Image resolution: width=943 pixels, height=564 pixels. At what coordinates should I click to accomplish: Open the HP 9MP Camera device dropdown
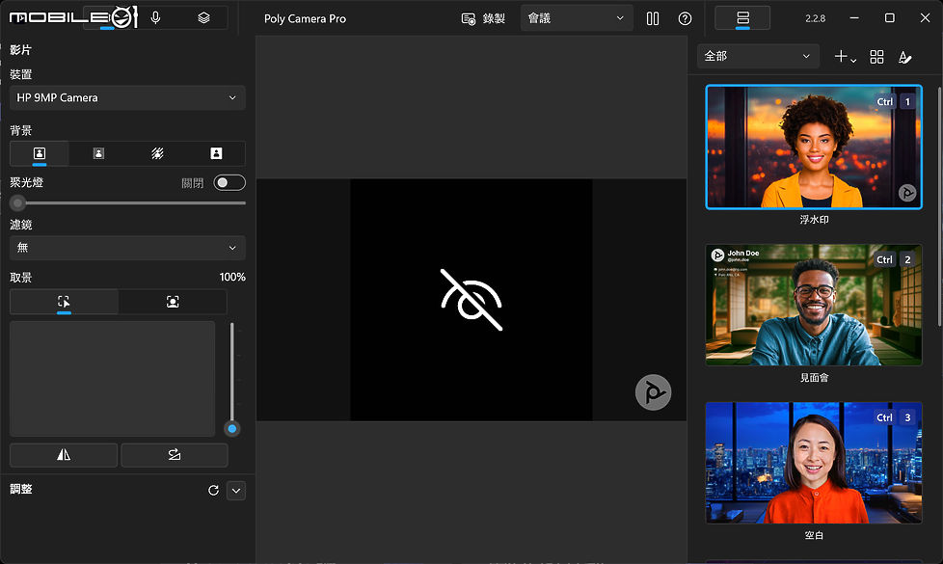[127, 97]
